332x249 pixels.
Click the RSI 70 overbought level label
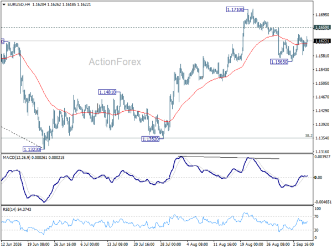(x=317, y=216)
